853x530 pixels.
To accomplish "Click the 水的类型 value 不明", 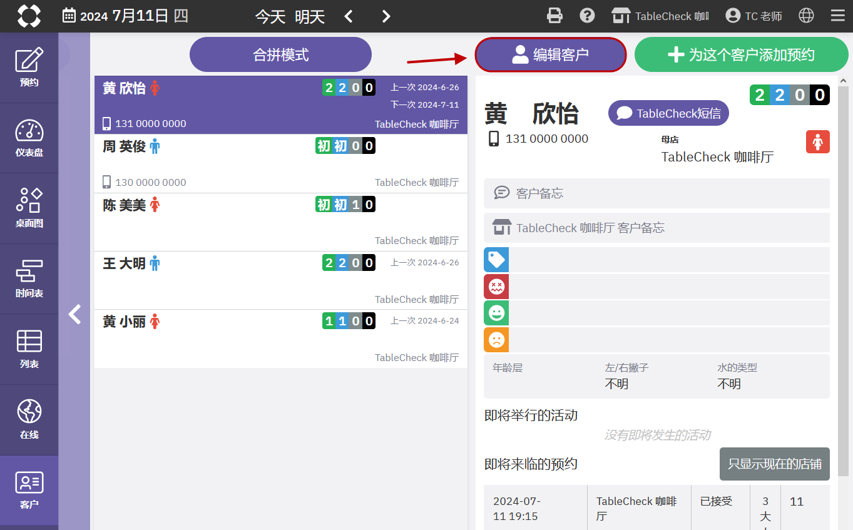I will (x=729, y=384).
